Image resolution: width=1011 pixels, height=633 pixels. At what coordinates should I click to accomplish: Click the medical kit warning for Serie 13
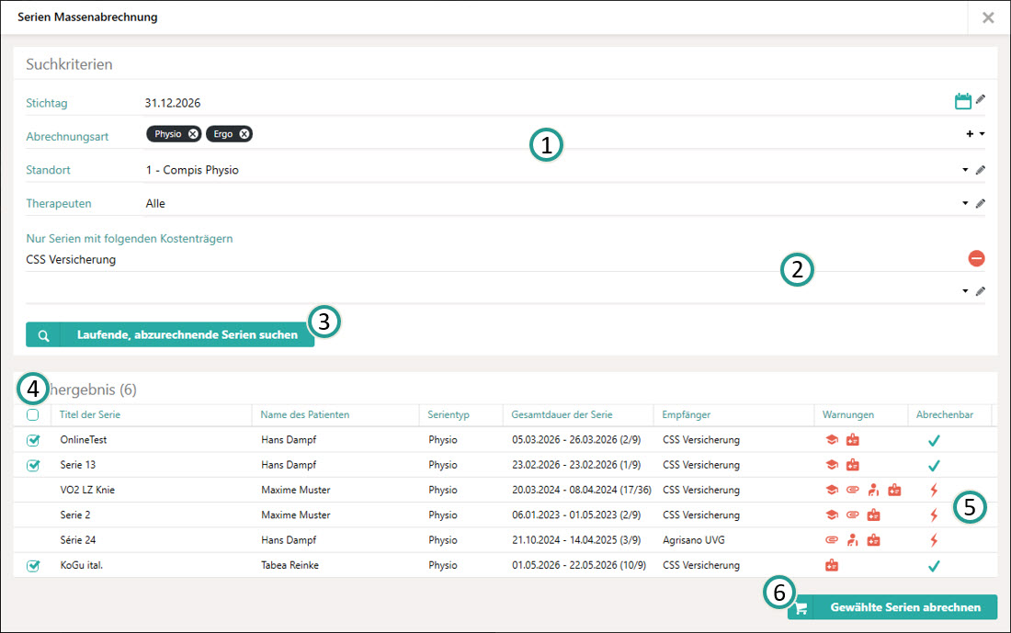852,465
